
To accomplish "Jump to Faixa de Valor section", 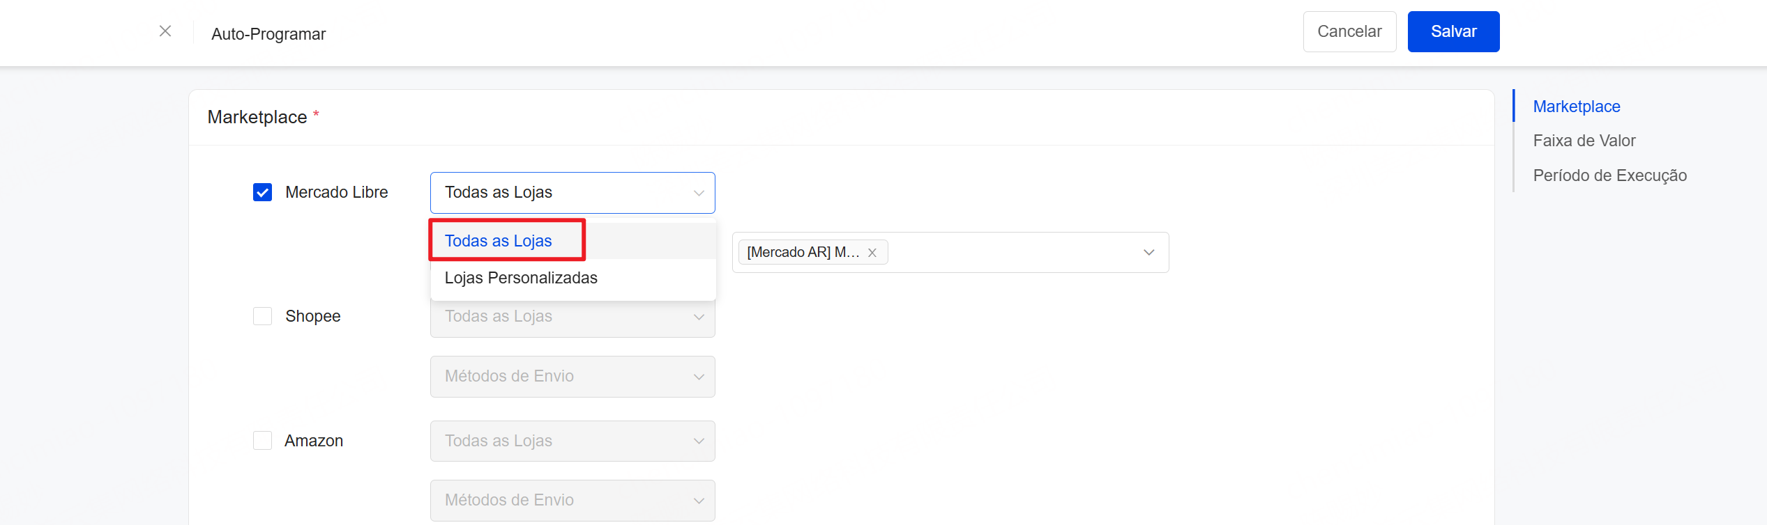I will pos(1584,141).
